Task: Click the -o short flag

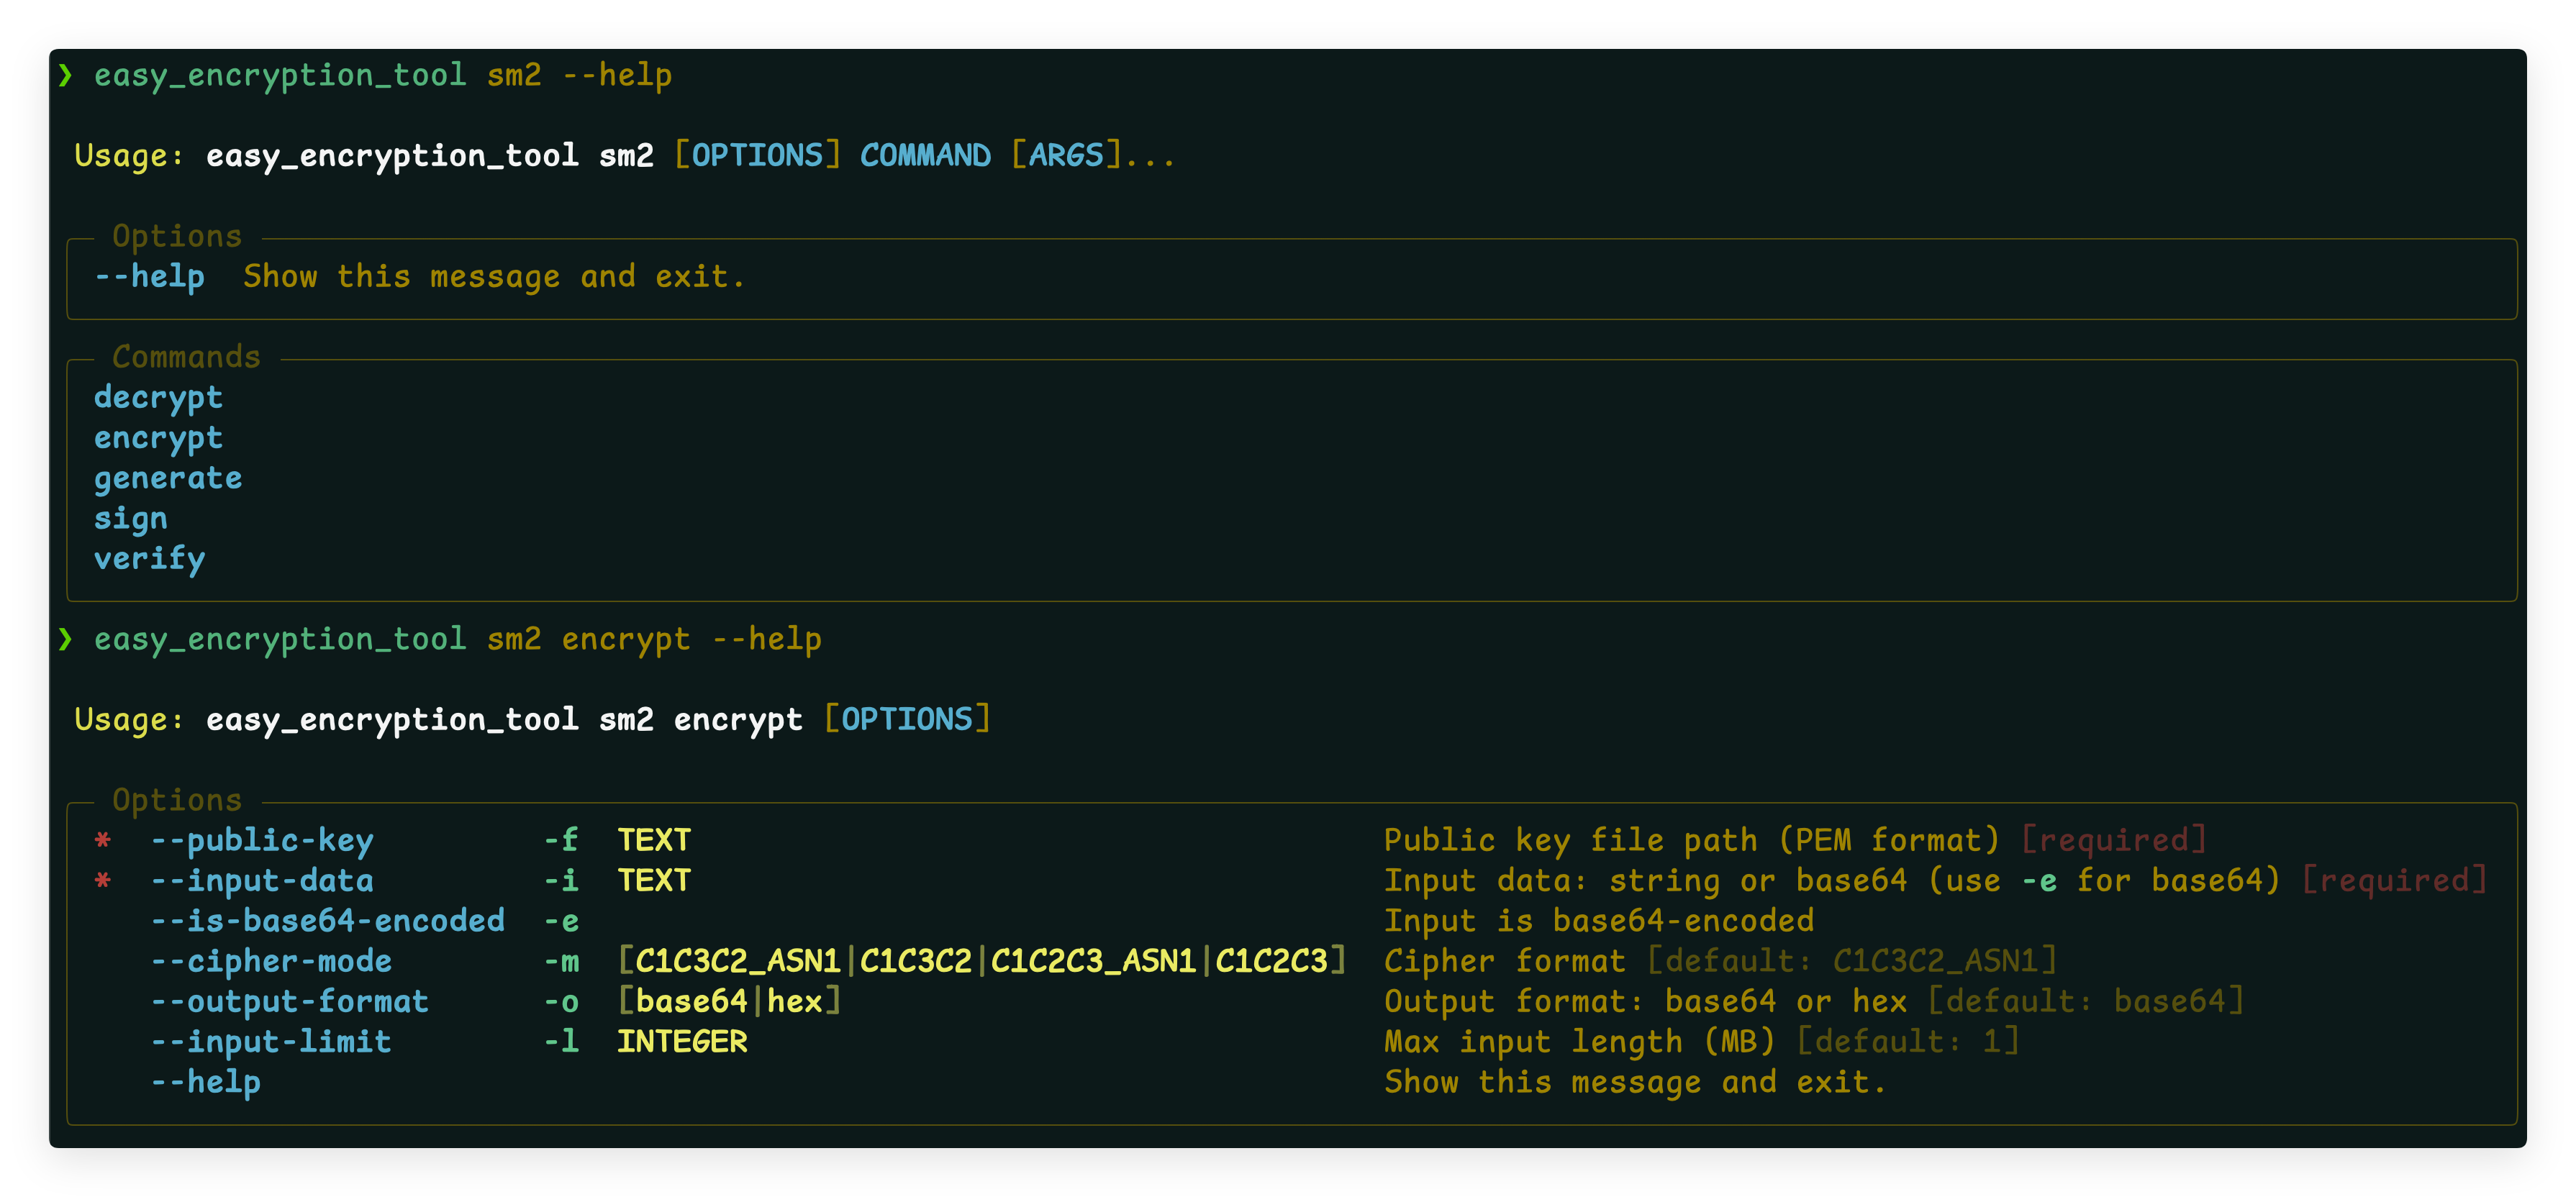Action: 561,1001
